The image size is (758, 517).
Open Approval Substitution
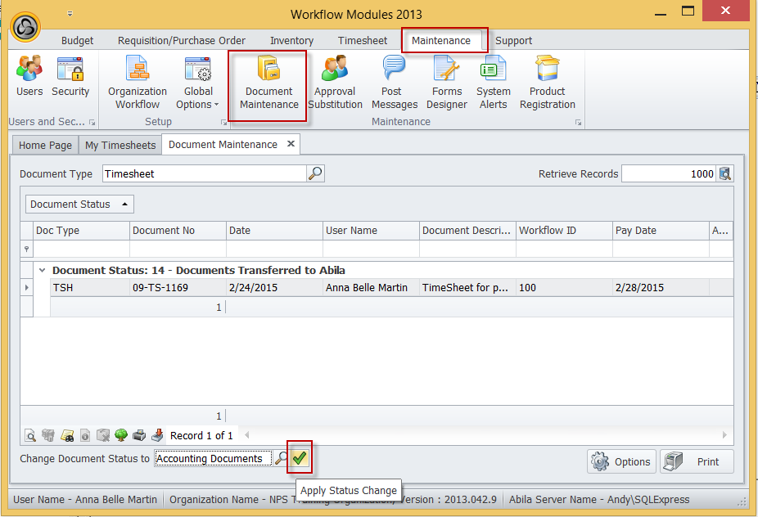pos(335,83)
